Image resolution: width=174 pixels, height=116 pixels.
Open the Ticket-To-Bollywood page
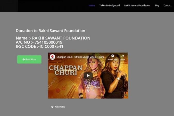110,5
